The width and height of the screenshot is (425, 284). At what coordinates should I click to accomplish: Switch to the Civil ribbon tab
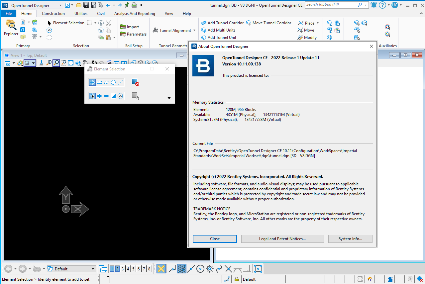(101, 14)
